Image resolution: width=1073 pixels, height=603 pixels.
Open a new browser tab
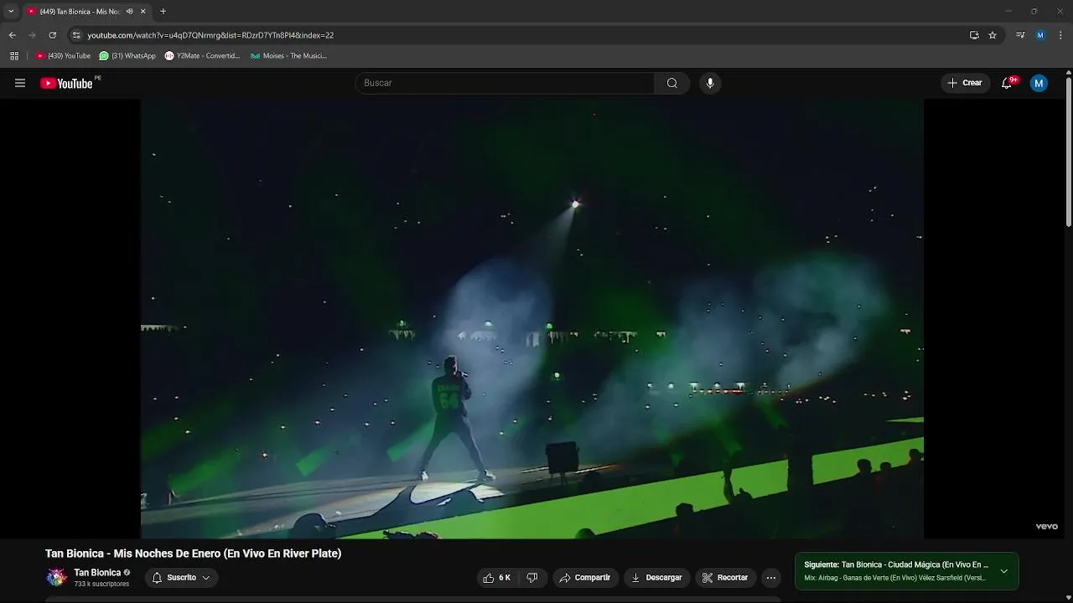click(x=163, y=12)
